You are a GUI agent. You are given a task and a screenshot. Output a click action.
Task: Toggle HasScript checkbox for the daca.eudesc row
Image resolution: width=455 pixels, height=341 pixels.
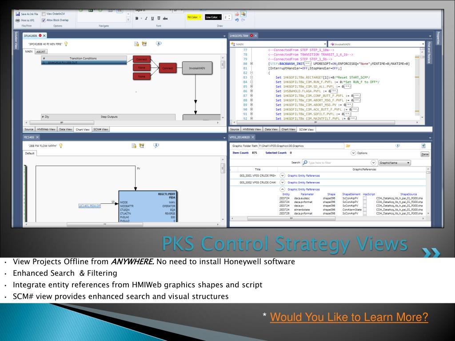point(365,198)
